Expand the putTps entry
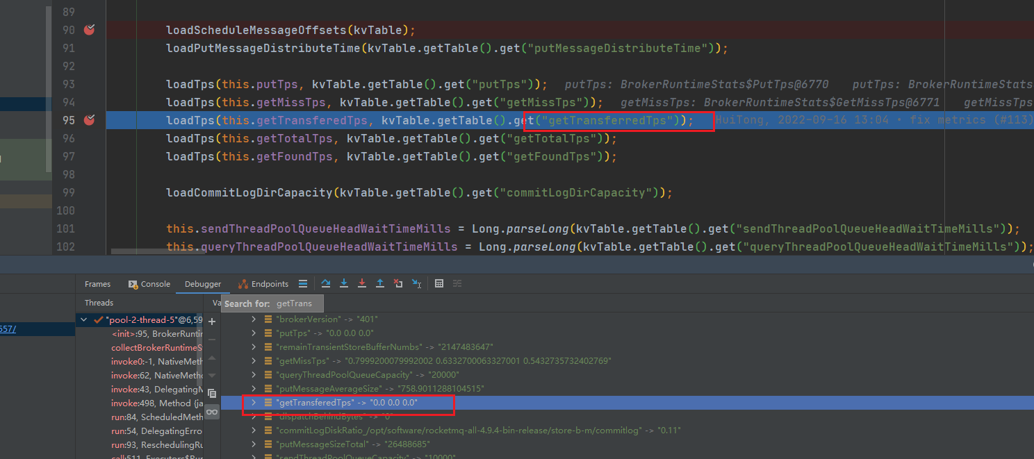The width and height of the screenshot is (1034, 459). 254,333
